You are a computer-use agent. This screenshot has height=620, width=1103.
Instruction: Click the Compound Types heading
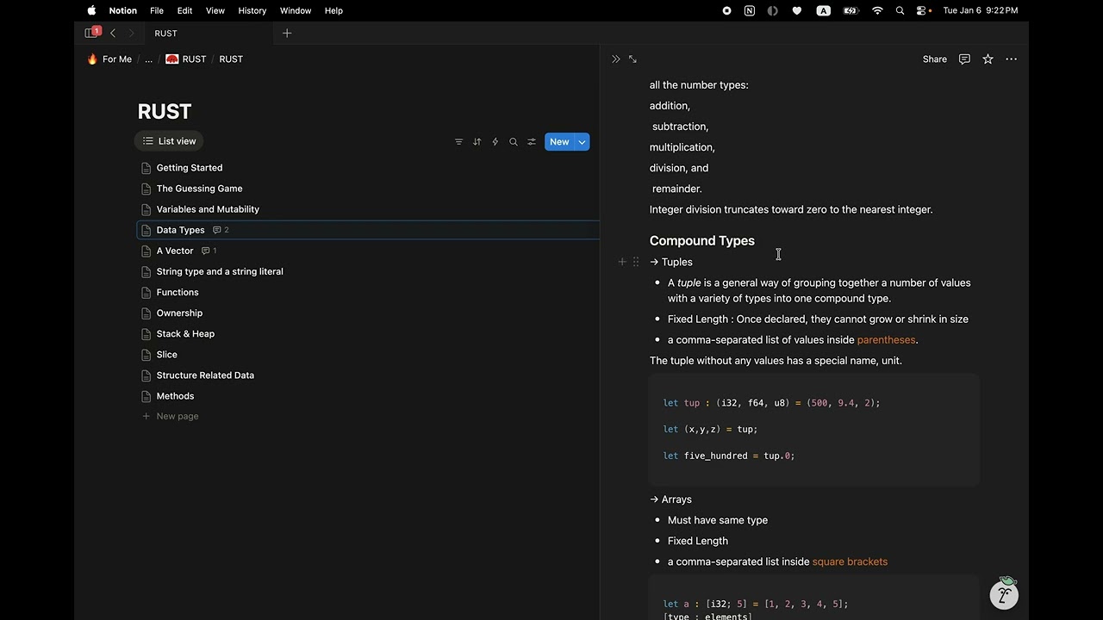[x=701, y=240]
